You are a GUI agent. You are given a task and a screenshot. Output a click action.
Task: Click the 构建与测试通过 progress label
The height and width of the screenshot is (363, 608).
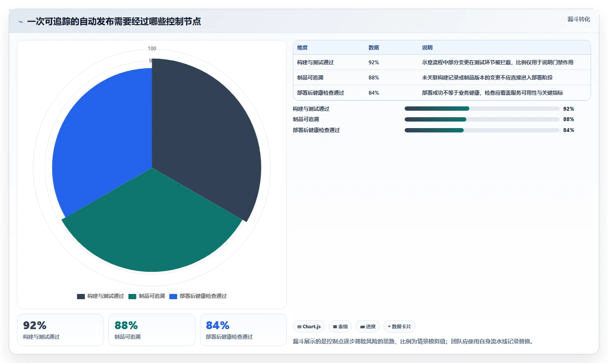tap(311, 109)
